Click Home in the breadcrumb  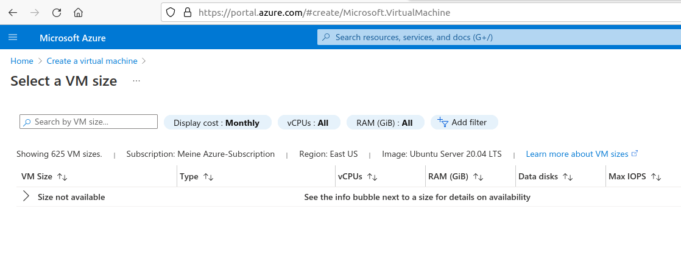click(22, 61)
